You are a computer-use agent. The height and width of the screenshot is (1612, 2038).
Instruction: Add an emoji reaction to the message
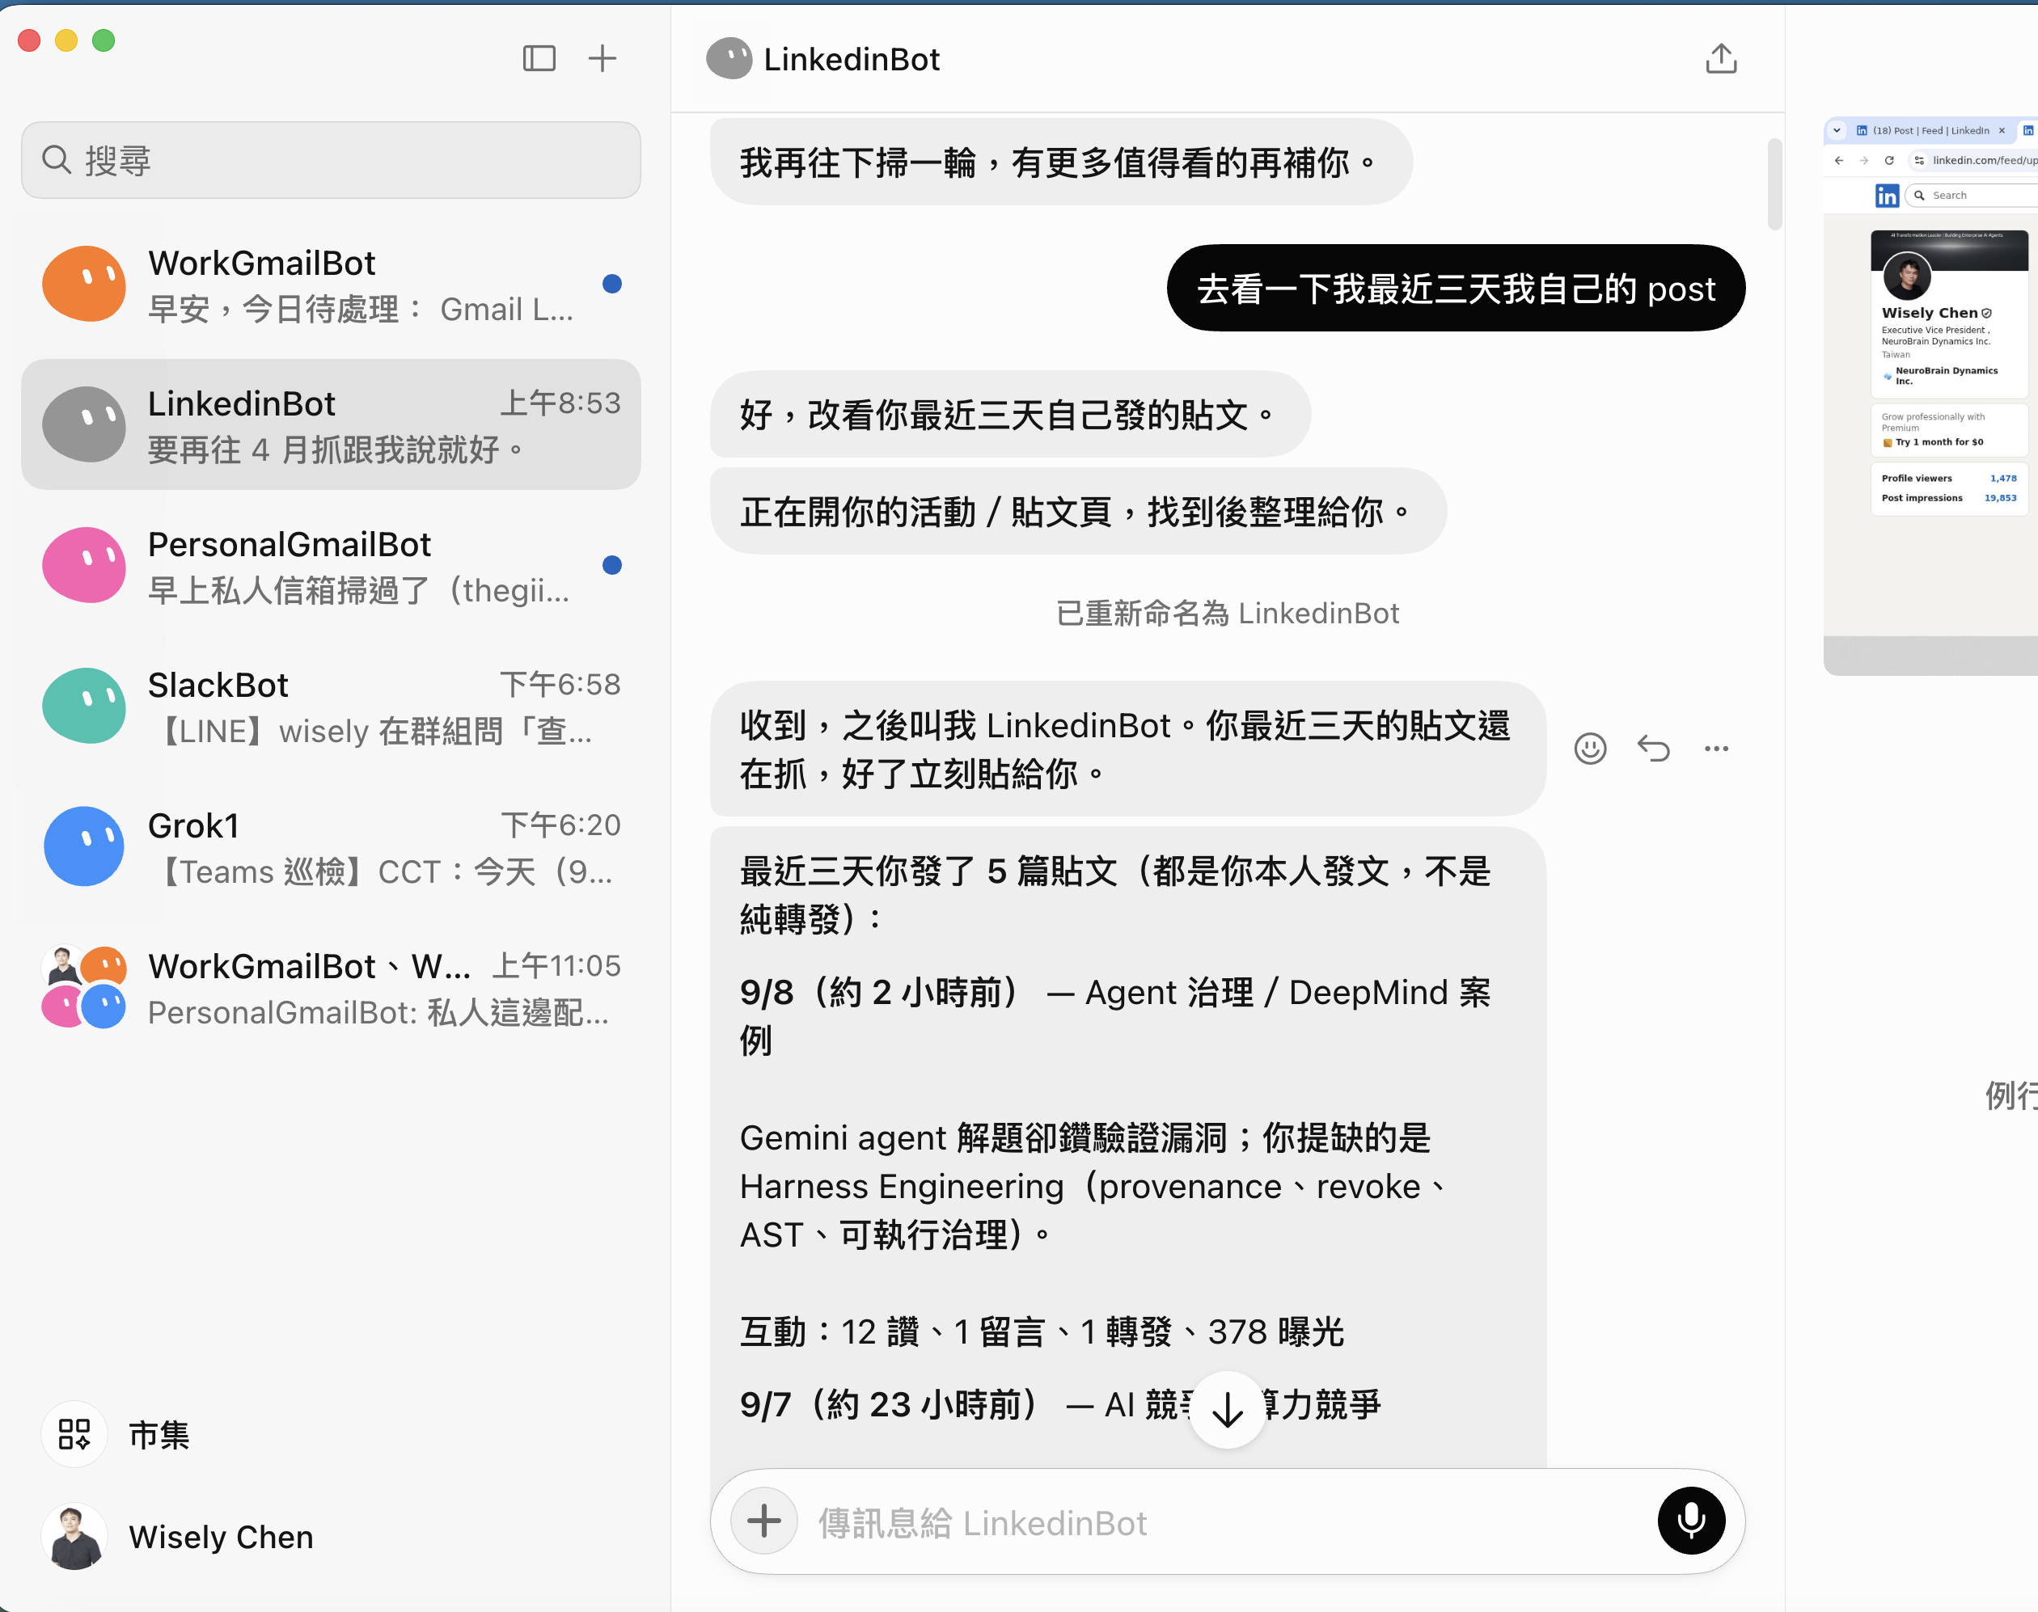[1591, 749]
